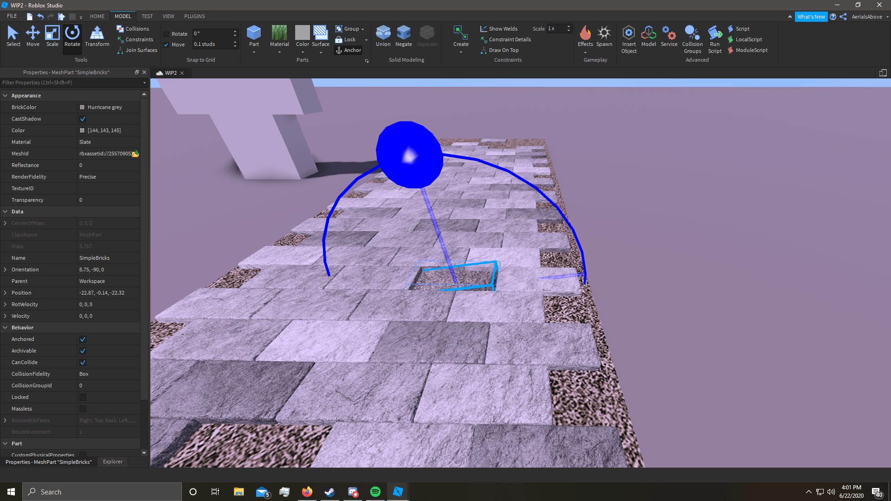891x501 pixels.
Task: Open the Transform tool
Action: coord(97,36)
